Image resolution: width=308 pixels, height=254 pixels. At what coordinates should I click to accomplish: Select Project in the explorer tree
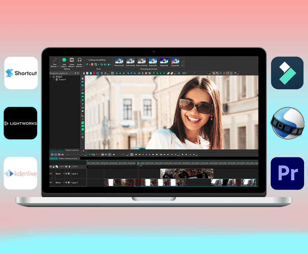click(x=59, y=77)
